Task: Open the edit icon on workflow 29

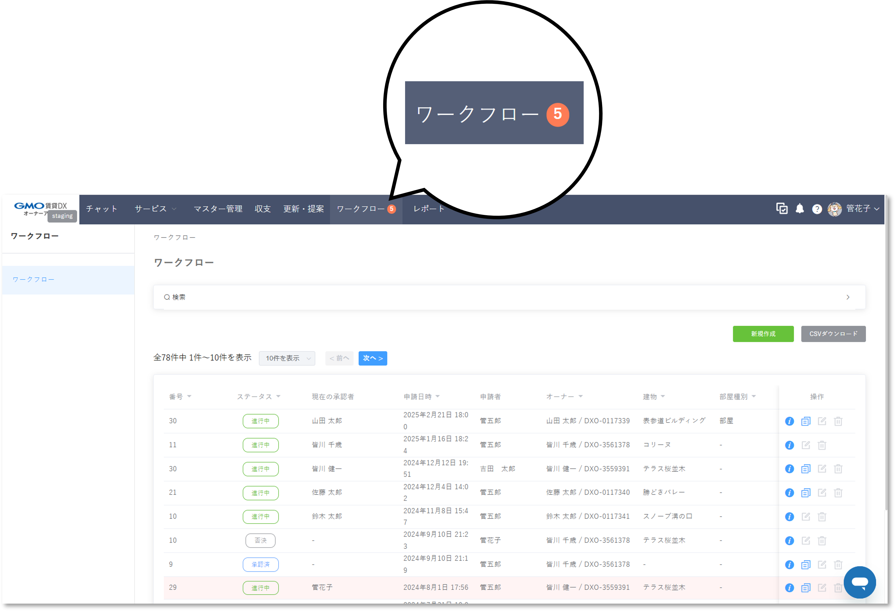Action: (x=822, y=588)
